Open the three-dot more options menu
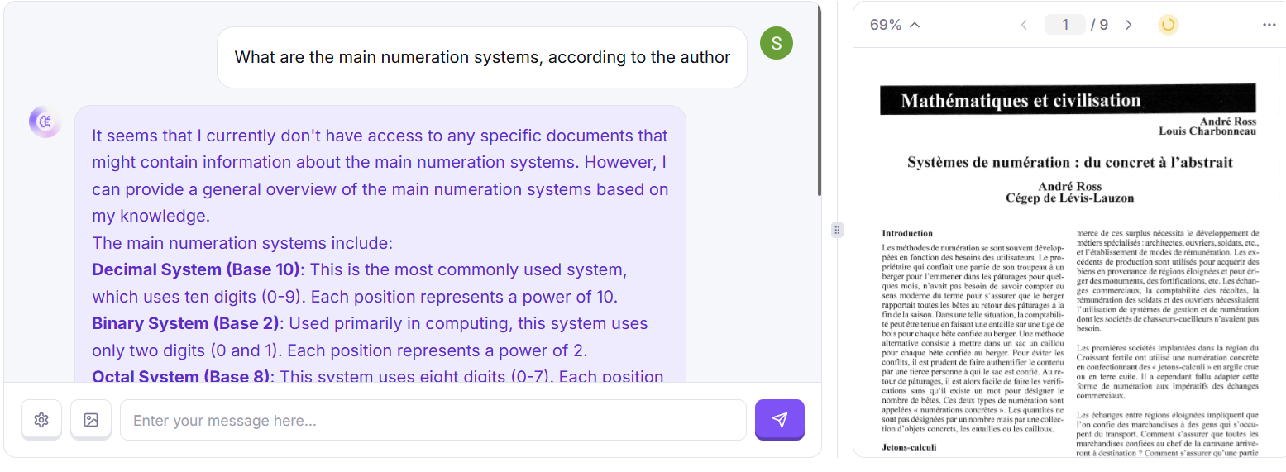Screen dimensions: 1286x472 coord(1269,25)
